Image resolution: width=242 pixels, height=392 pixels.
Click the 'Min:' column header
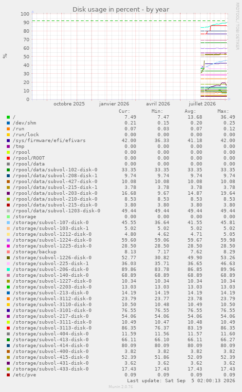point(157,111)
